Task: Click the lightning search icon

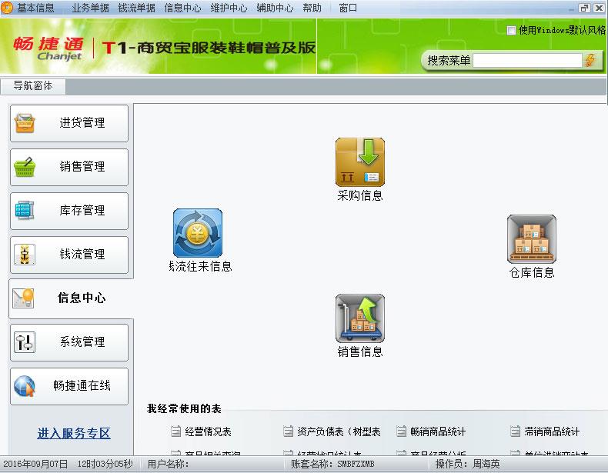Action: [590, 60]
